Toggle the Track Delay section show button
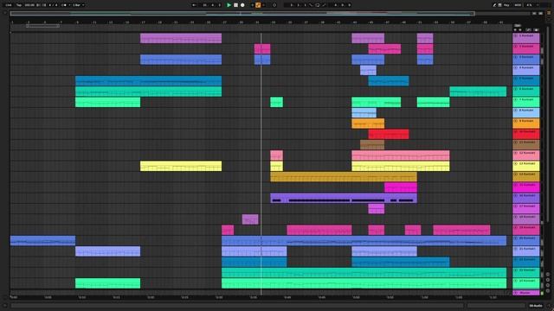This screenshot has height=311, width=554. click(548, 290)
